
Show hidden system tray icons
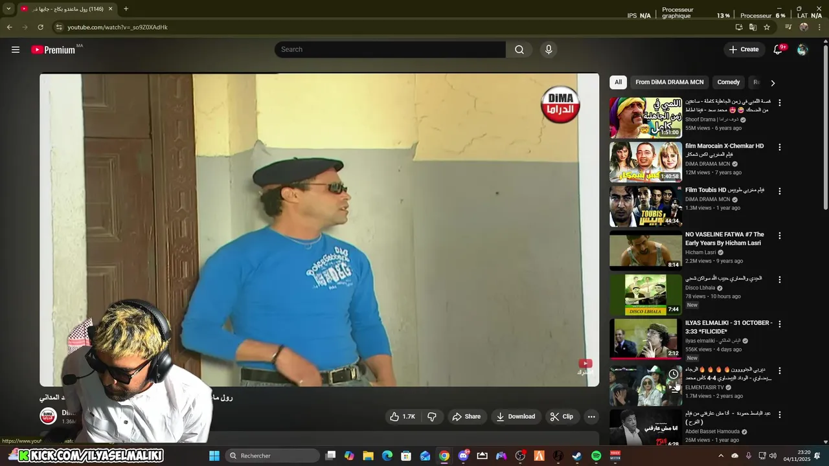point(721,456)
